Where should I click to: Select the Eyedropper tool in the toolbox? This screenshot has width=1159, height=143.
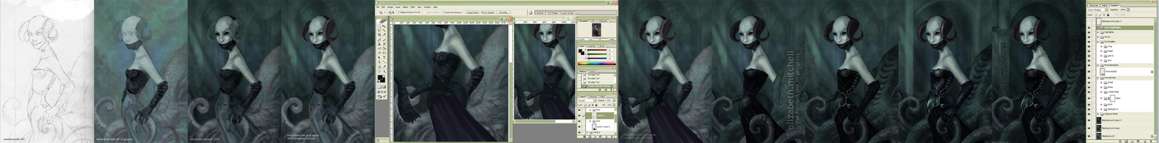(x=385, y=67)
